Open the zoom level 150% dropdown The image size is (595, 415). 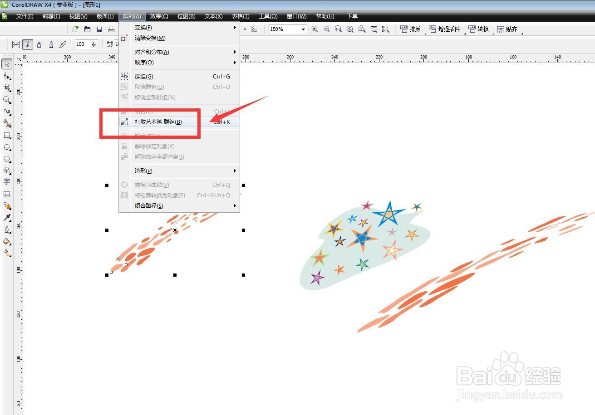point(303,29)
